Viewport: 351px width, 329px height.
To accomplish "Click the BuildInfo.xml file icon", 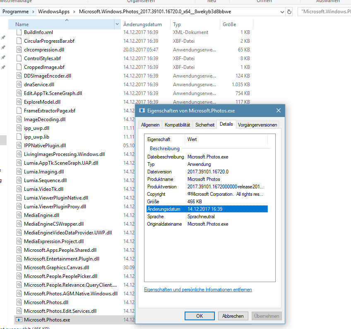I will [x=19, y=32].
